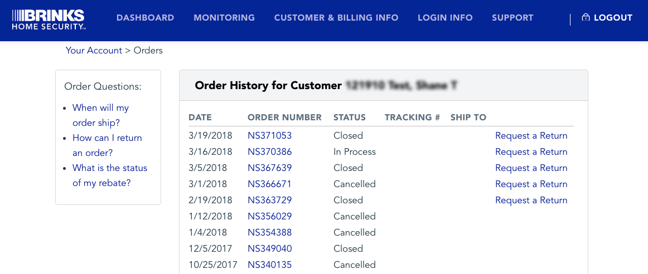Select Login Info in top navigation
This screenshot has height=274, width=648.
click(x=445, y=18)
